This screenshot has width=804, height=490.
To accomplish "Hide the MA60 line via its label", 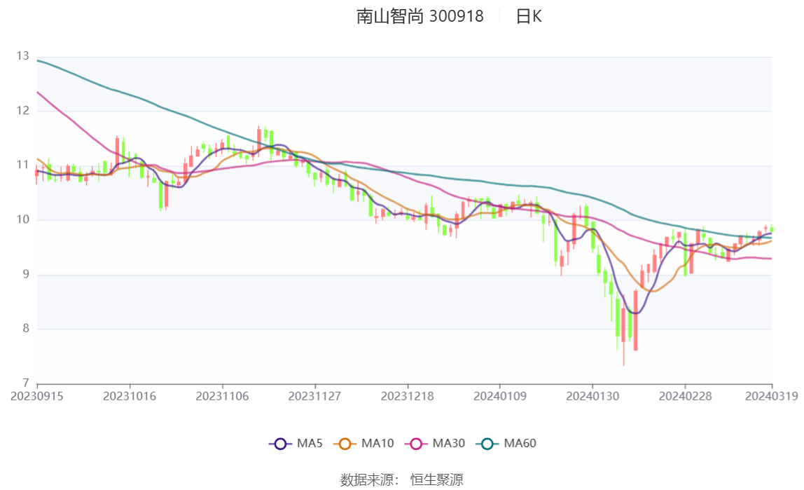I will (x=520, y=443).
